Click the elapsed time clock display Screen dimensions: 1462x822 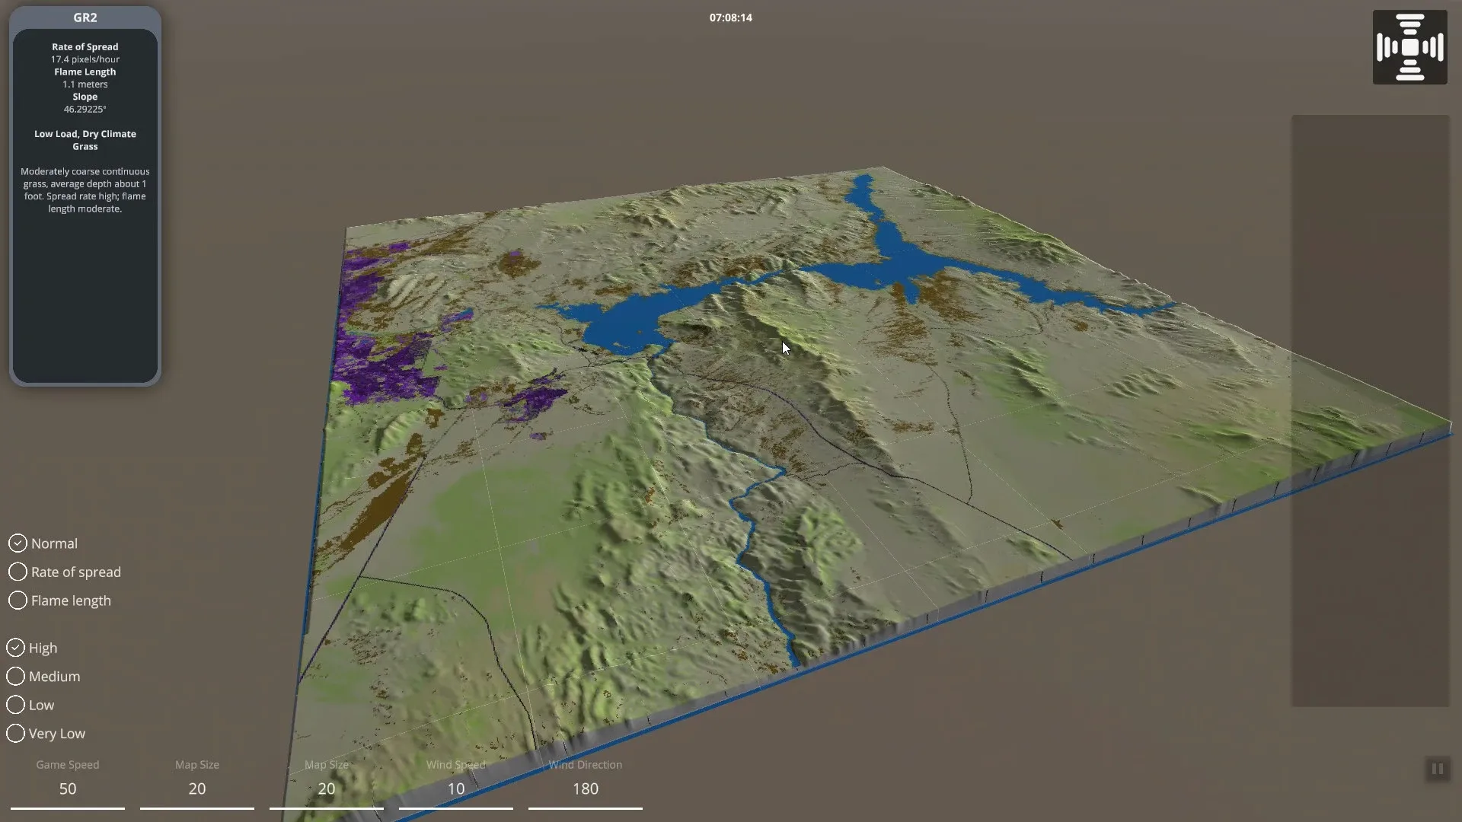coord(730,18)
